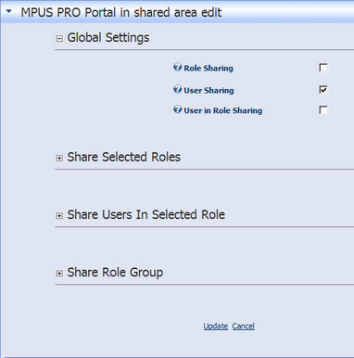Screen dimensions: 354x358
Task: Click help icon beside User Sharing
Action: [177, 90]
